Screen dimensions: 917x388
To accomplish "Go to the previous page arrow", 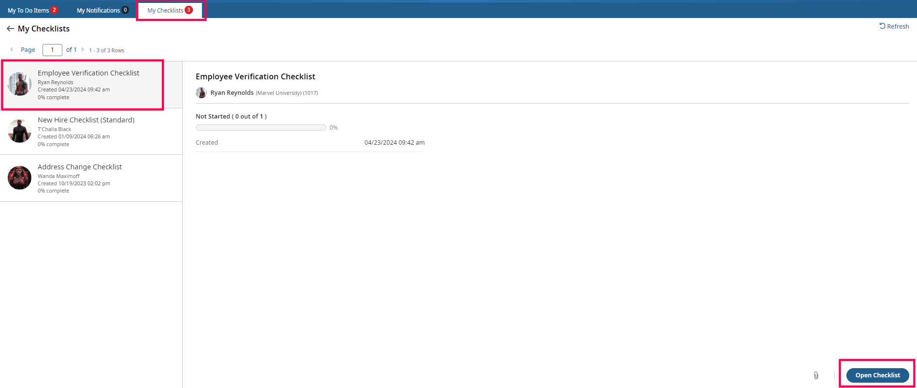I will pos(11,49).
